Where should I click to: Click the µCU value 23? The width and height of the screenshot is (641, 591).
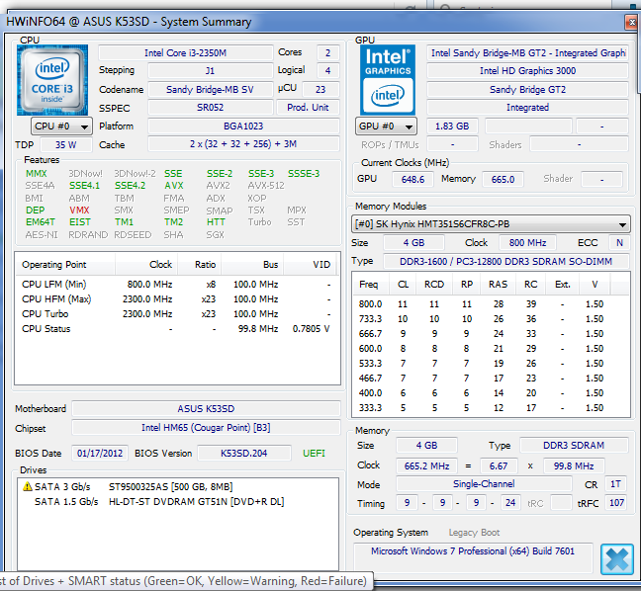tap(320, 90)
